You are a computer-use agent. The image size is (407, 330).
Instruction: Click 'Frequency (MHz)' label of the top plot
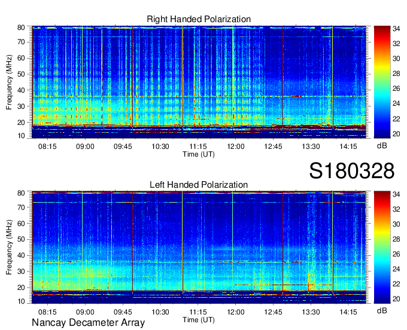pyautogui.click(x=9, y=82)
